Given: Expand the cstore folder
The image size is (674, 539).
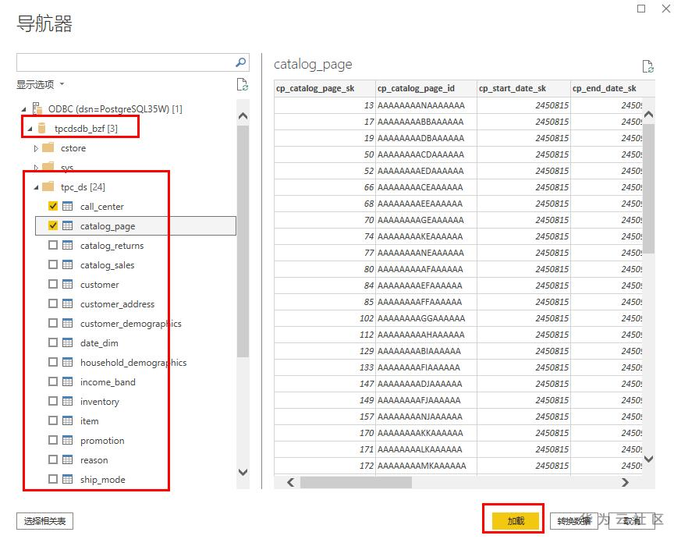Looking at the screenshot, I should [36, 148].
